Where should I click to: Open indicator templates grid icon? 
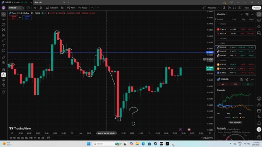pyautogui.click(x=62, y=8)
